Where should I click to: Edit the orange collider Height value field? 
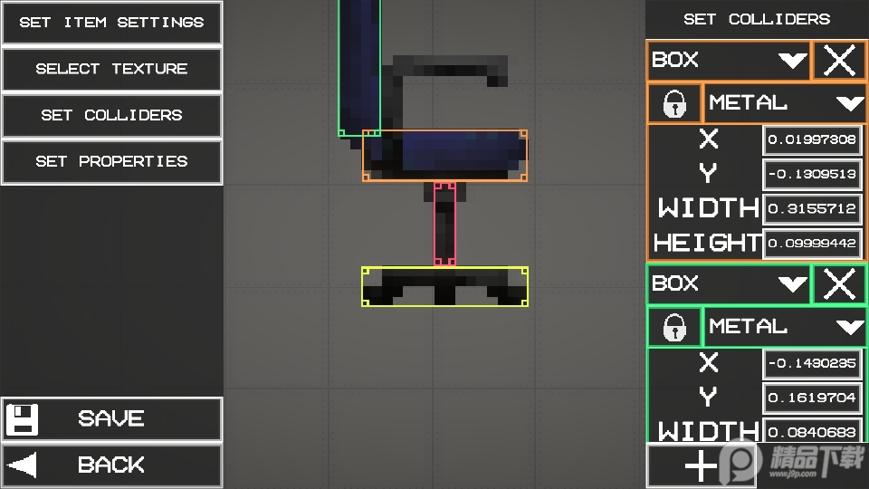point(811,243)
